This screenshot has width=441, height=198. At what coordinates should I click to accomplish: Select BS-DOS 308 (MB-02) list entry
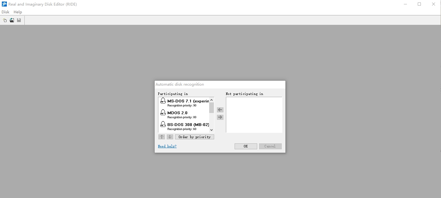[184, 127]
